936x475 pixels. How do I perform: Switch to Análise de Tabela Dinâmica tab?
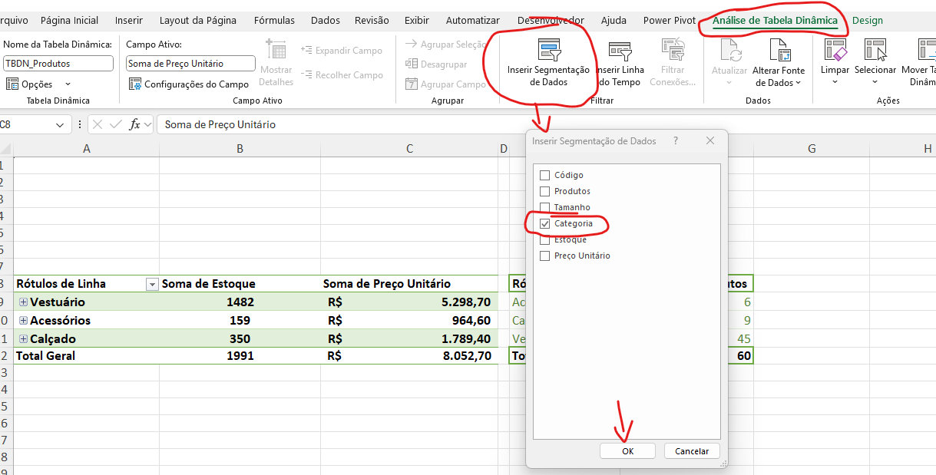click(x=775, y=21)
